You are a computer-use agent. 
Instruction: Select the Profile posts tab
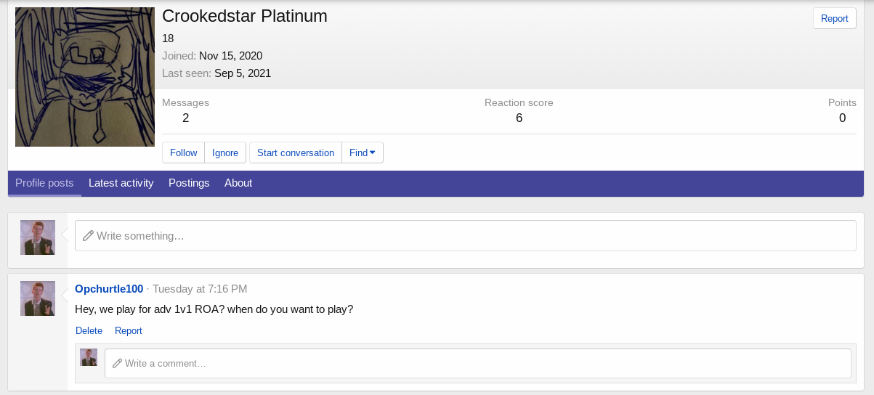(x=44, y=183)
